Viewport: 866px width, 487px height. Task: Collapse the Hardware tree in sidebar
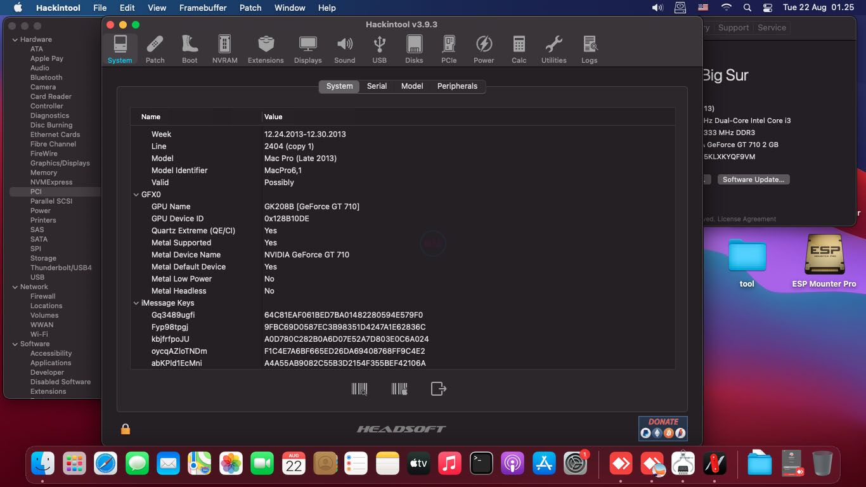click(x=15, y=39)
